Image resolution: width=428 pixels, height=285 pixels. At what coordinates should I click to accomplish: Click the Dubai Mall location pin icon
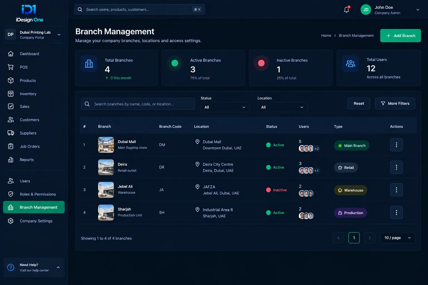(x=197, y=142)
